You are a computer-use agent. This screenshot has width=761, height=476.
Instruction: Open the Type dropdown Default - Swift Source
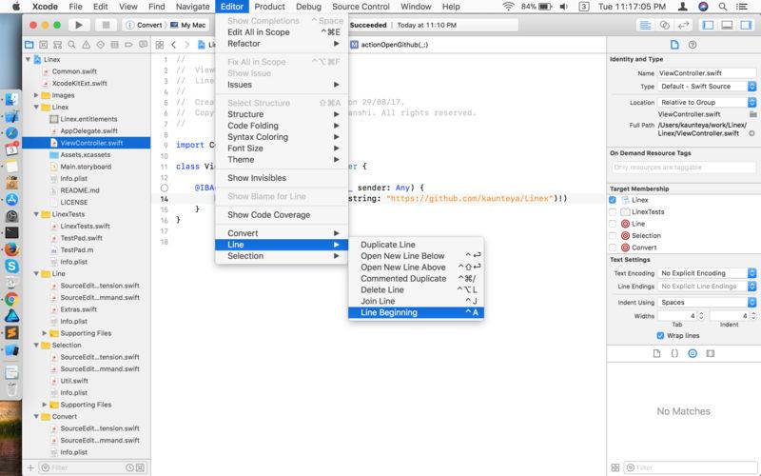707,87
